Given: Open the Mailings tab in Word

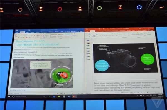Looking at the screenshot, I should [51, 32].
